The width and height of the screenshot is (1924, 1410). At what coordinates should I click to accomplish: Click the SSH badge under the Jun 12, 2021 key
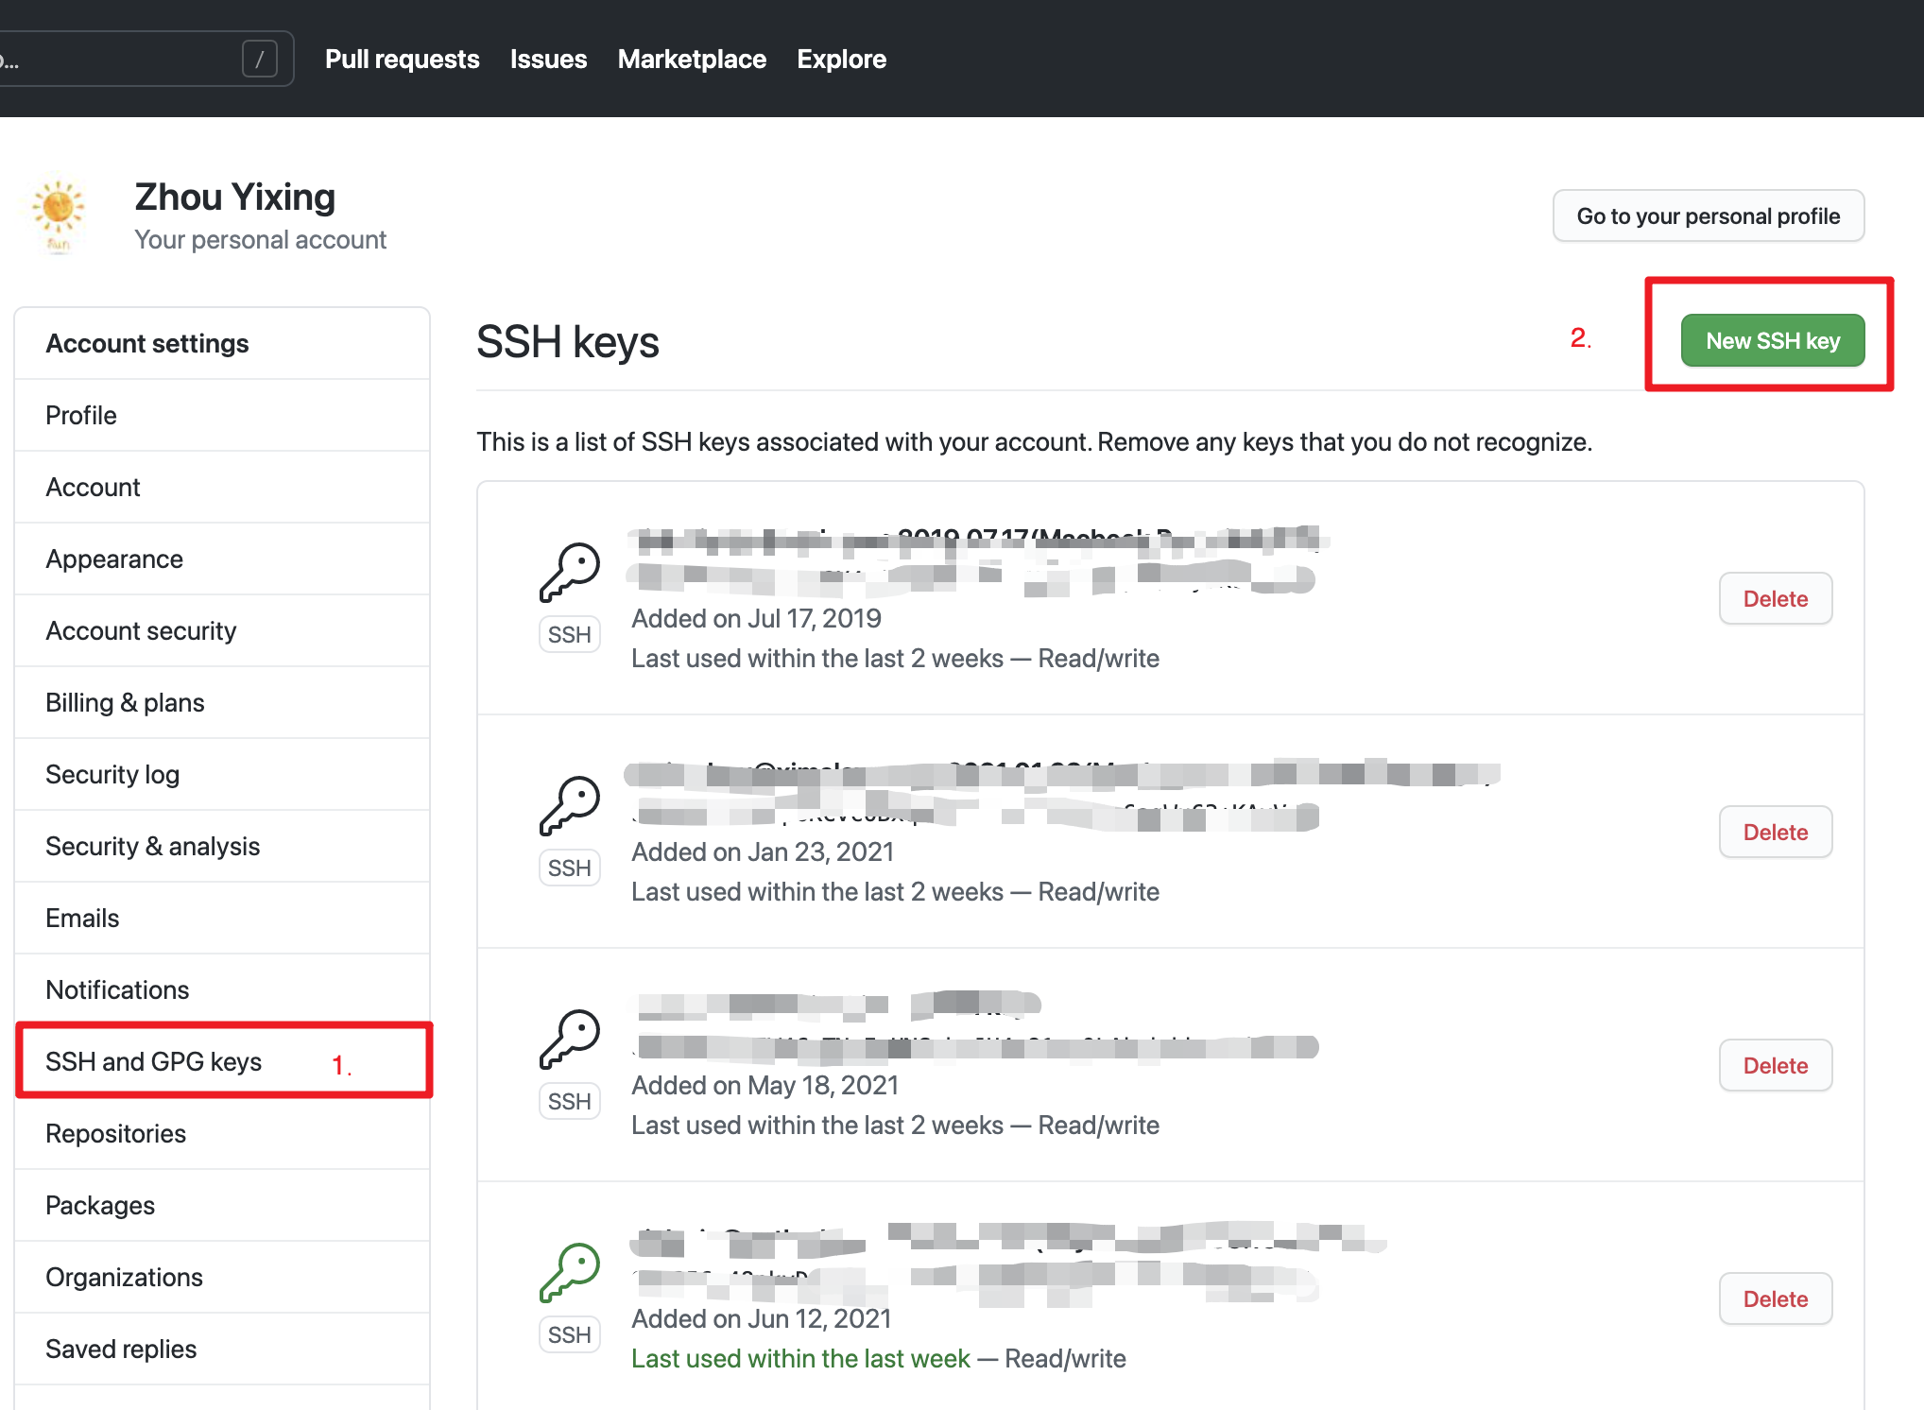(570, 1334)
